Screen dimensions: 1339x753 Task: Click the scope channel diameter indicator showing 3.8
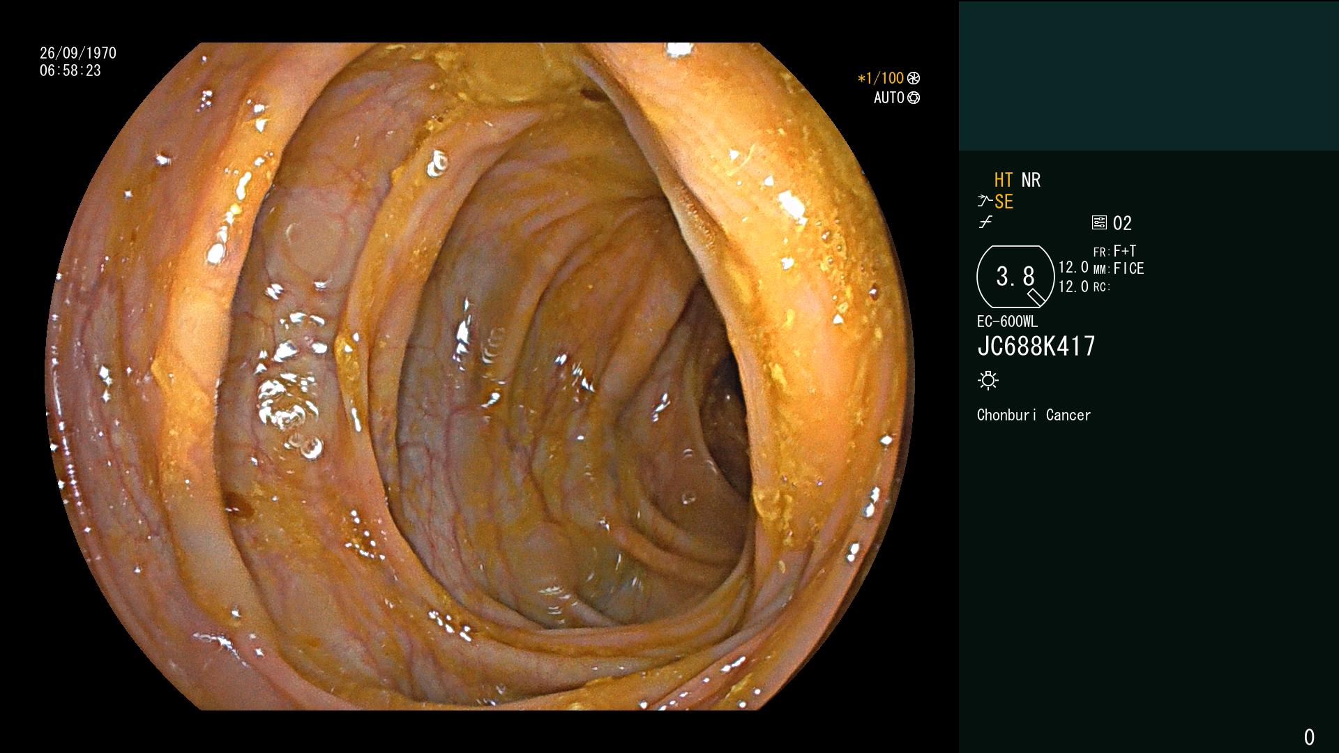(x=1015, y=277)
